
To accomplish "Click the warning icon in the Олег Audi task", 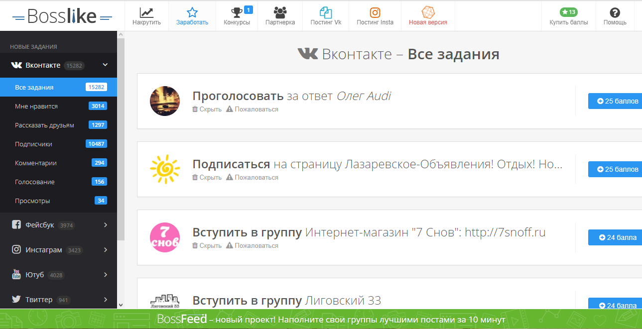I will pyautogui.click(x=230, y=109).
